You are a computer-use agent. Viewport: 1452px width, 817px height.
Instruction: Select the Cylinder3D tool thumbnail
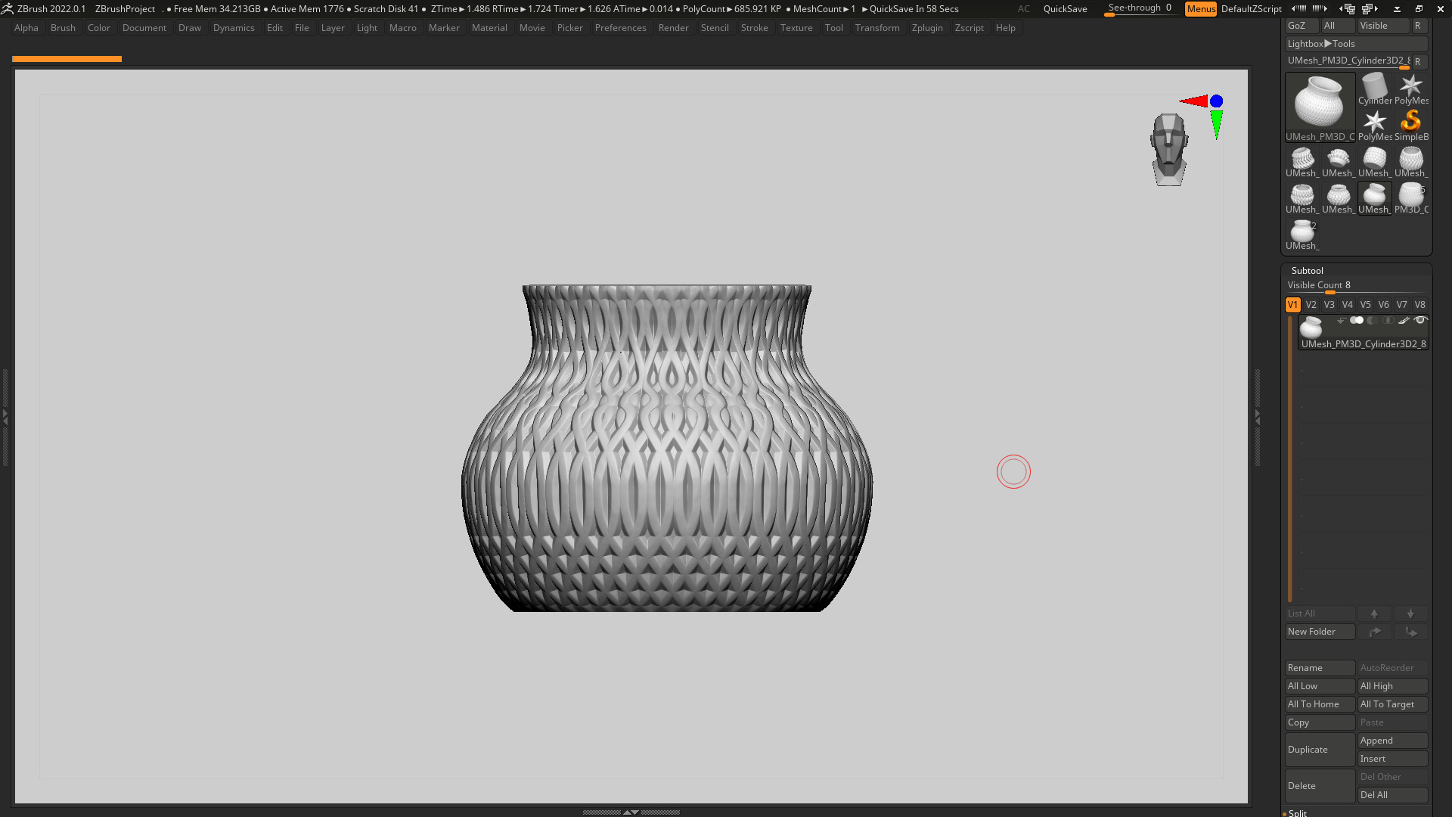pos(1375,89)
